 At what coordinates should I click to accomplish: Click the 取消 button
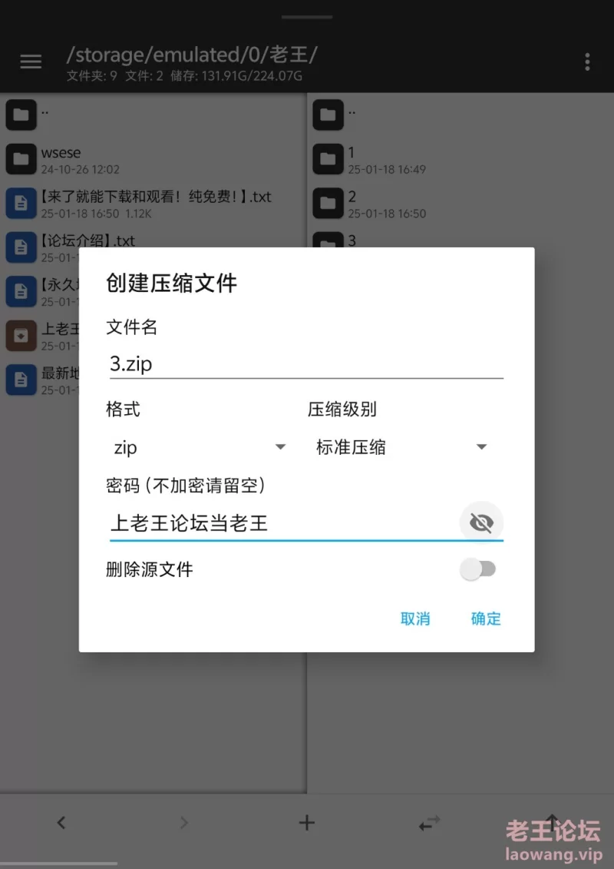click(415, 619)
